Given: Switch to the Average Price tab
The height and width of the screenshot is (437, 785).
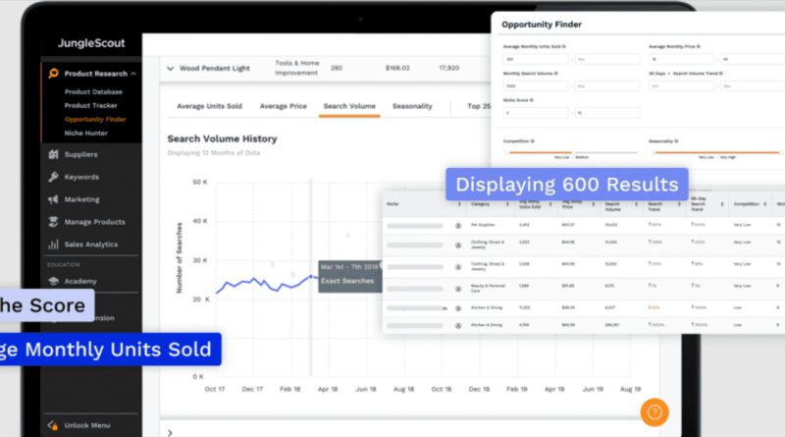Looking at the screenshot, I should (283, 106).
